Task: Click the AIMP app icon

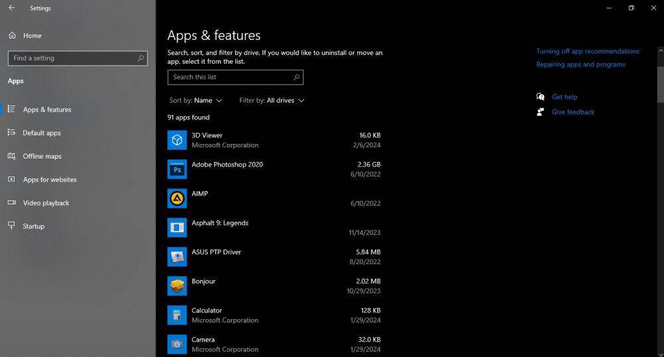Action: coord(177,198)
